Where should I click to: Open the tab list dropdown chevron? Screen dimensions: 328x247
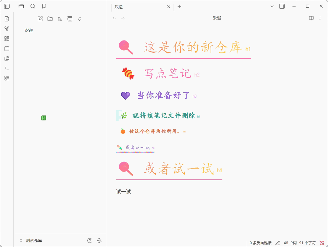[272, 6]
